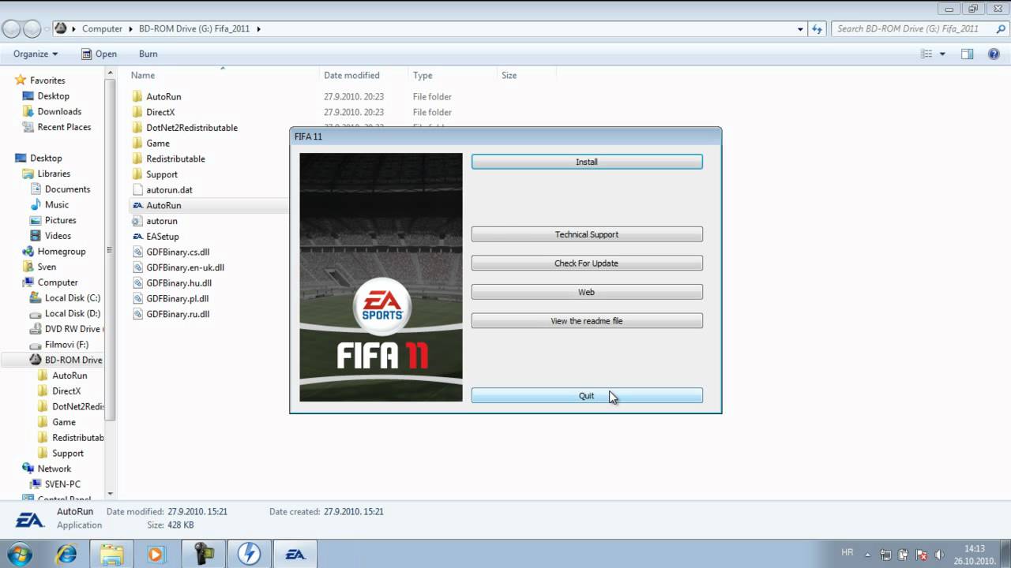This screenshot has width=1011, height=568.
Task: Select GDFBinary.hu.dll file
Action: click(x=179, y=283)
